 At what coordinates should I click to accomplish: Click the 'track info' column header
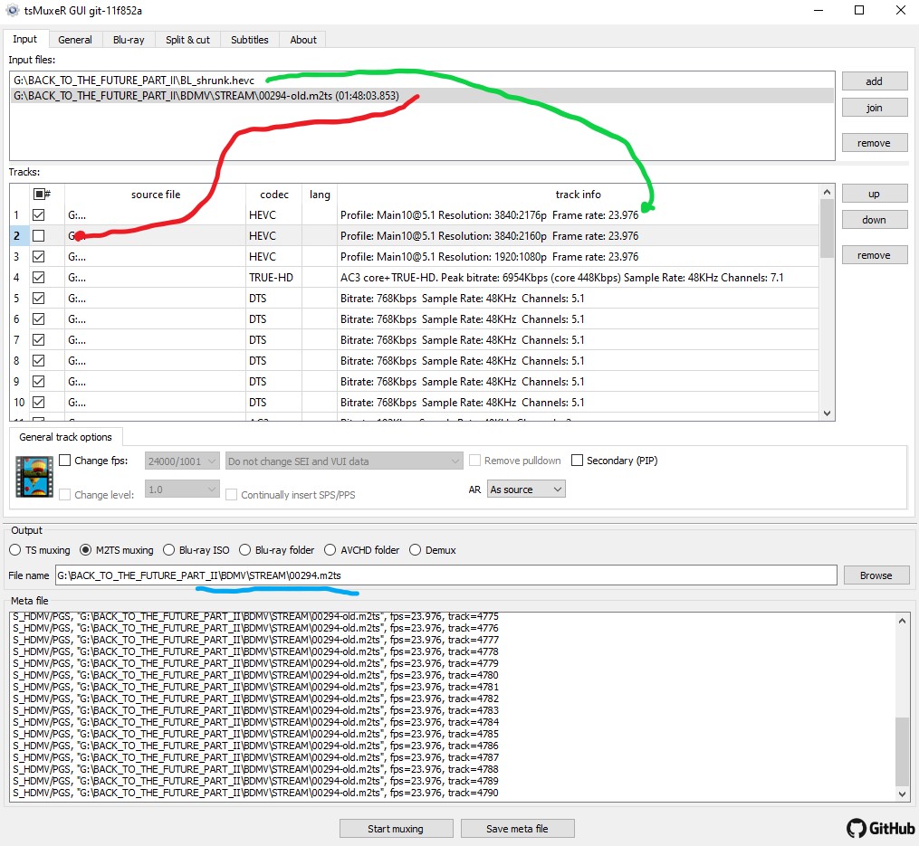click(578, 194)
